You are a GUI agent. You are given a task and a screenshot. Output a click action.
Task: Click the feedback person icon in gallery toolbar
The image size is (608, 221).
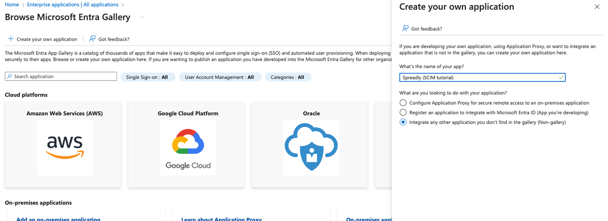(x=92, y=39)
